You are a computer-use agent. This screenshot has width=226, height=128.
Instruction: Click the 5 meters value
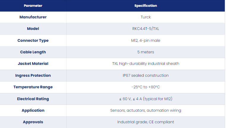point(146,52)
